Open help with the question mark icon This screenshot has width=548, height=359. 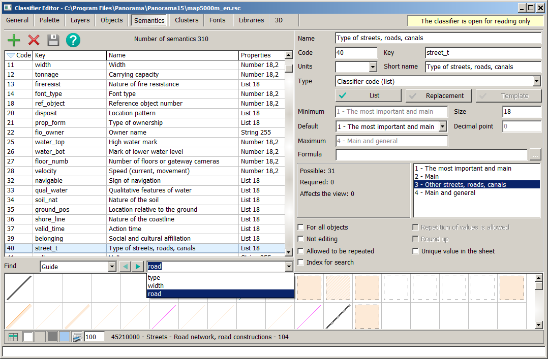[73, 41]
